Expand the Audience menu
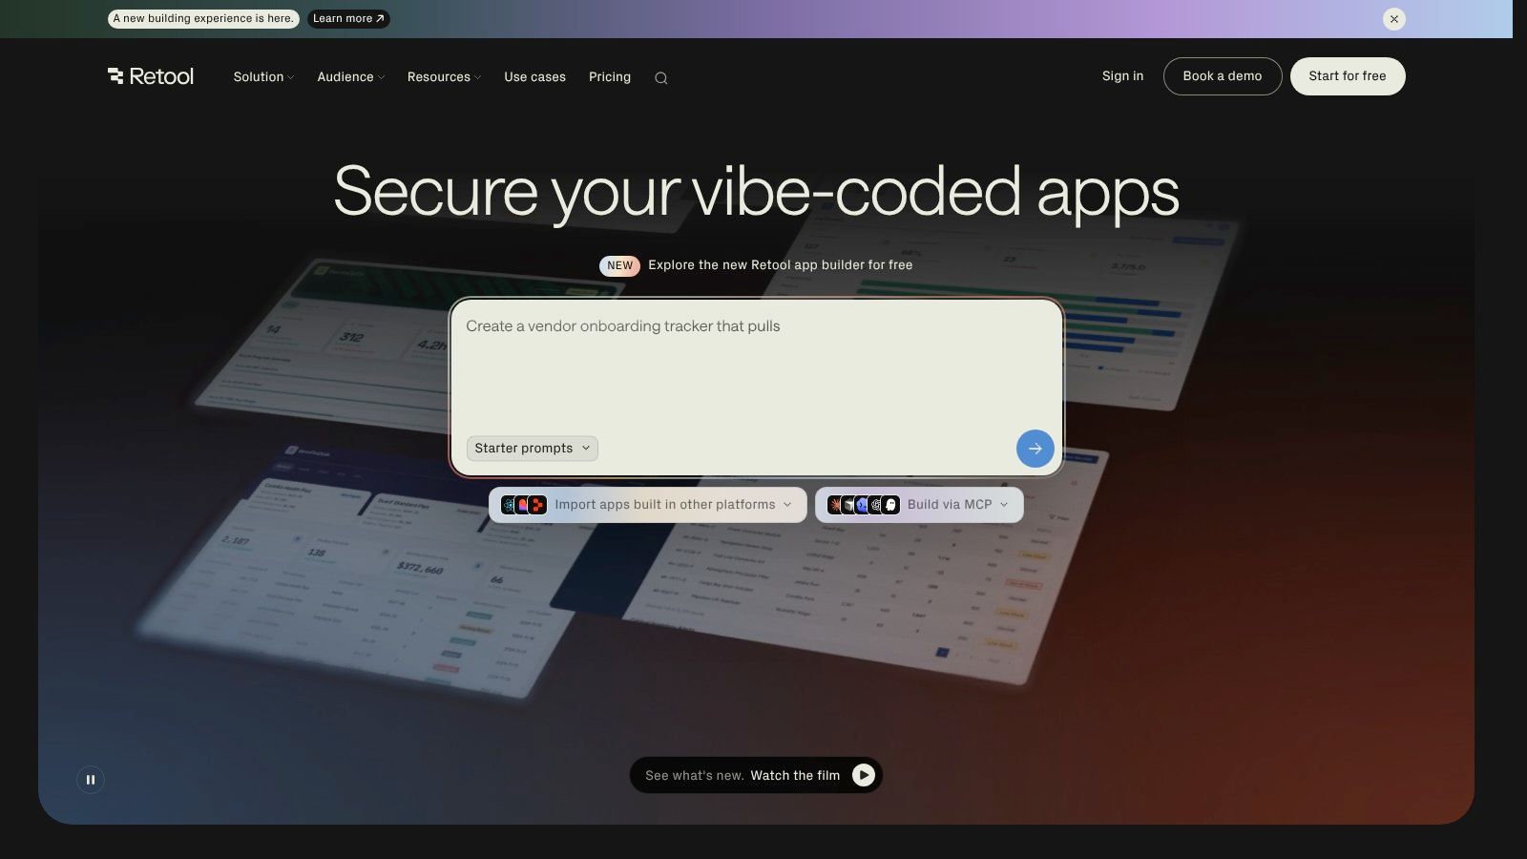 [350, 77]
